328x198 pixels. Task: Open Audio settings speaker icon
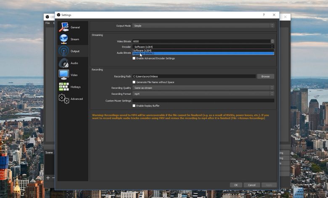click(x=63, y=63)
